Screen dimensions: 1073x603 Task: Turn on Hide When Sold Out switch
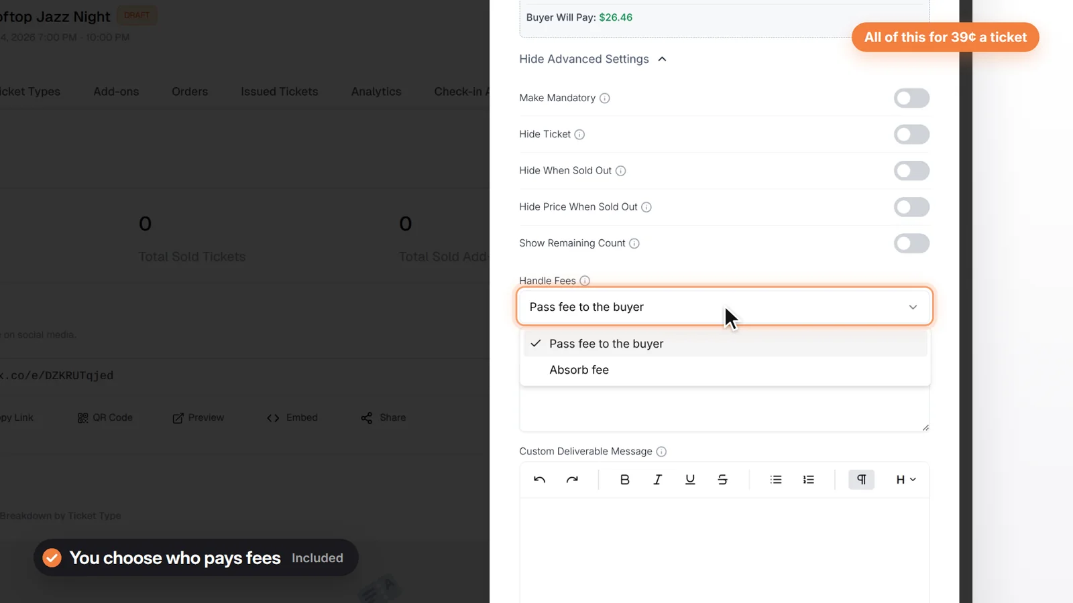point(911,170)
